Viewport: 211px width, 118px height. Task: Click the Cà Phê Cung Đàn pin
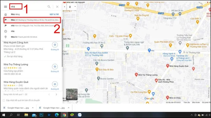pyautogui.click(x=149, y=92)
